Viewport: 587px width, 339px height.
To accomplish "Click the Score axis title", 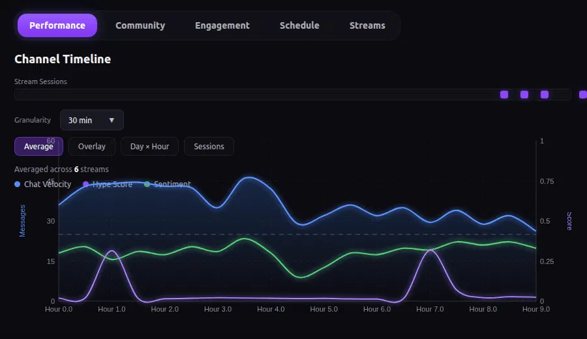I will click(569, 221).
